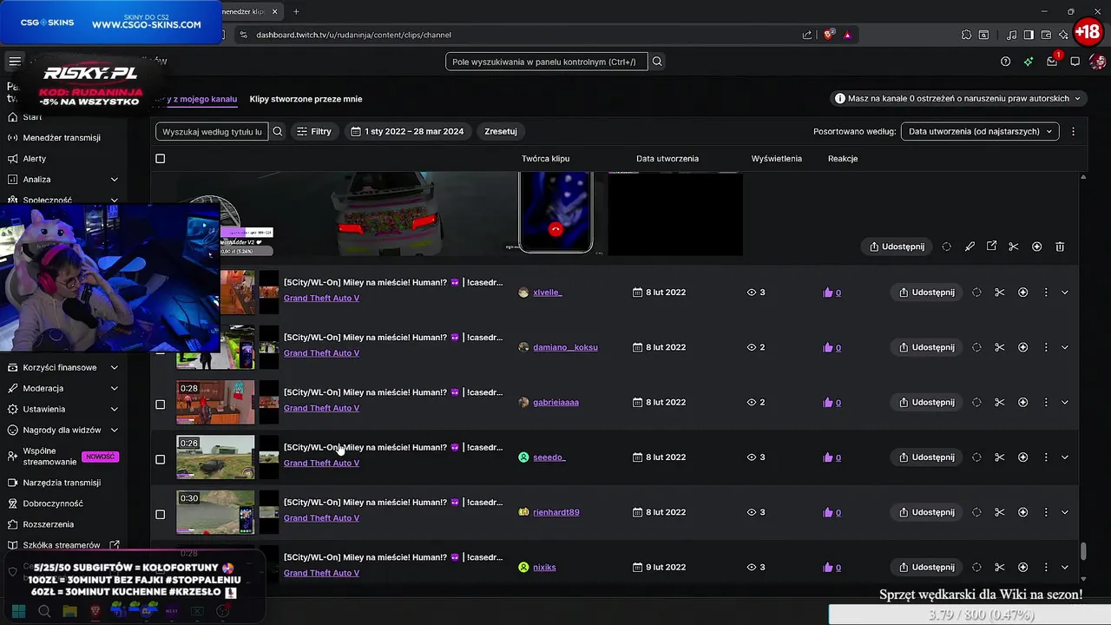Click the scissors icon in the gabrielaaaa row

999,402
